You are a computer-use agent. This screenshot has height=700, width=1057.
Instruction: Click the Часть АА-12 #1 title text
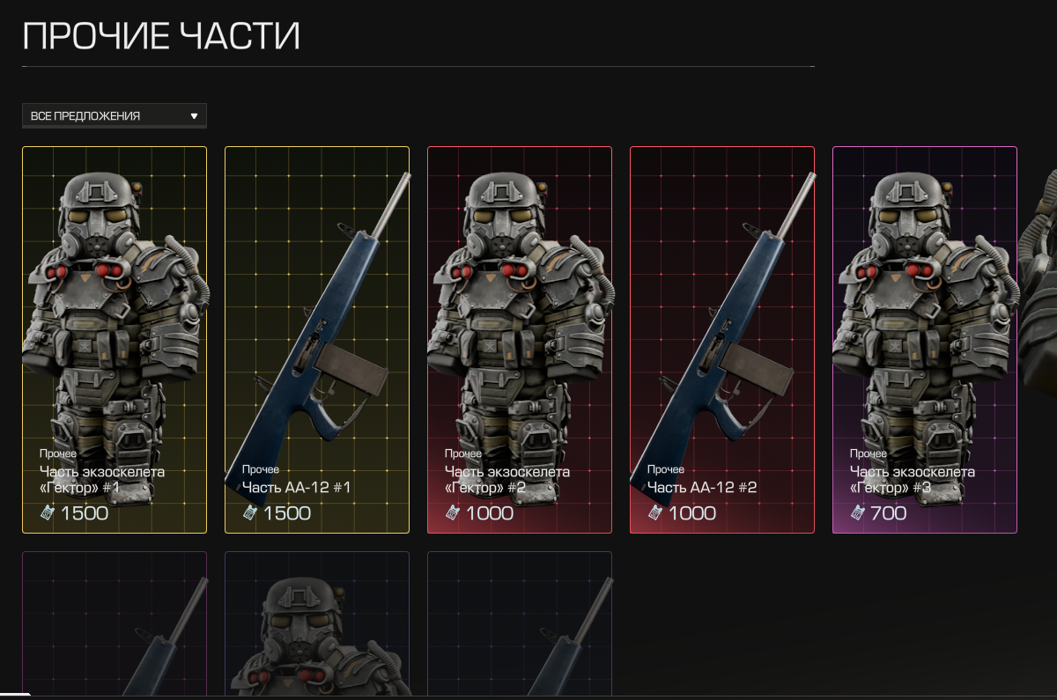(x=297, y=487)
